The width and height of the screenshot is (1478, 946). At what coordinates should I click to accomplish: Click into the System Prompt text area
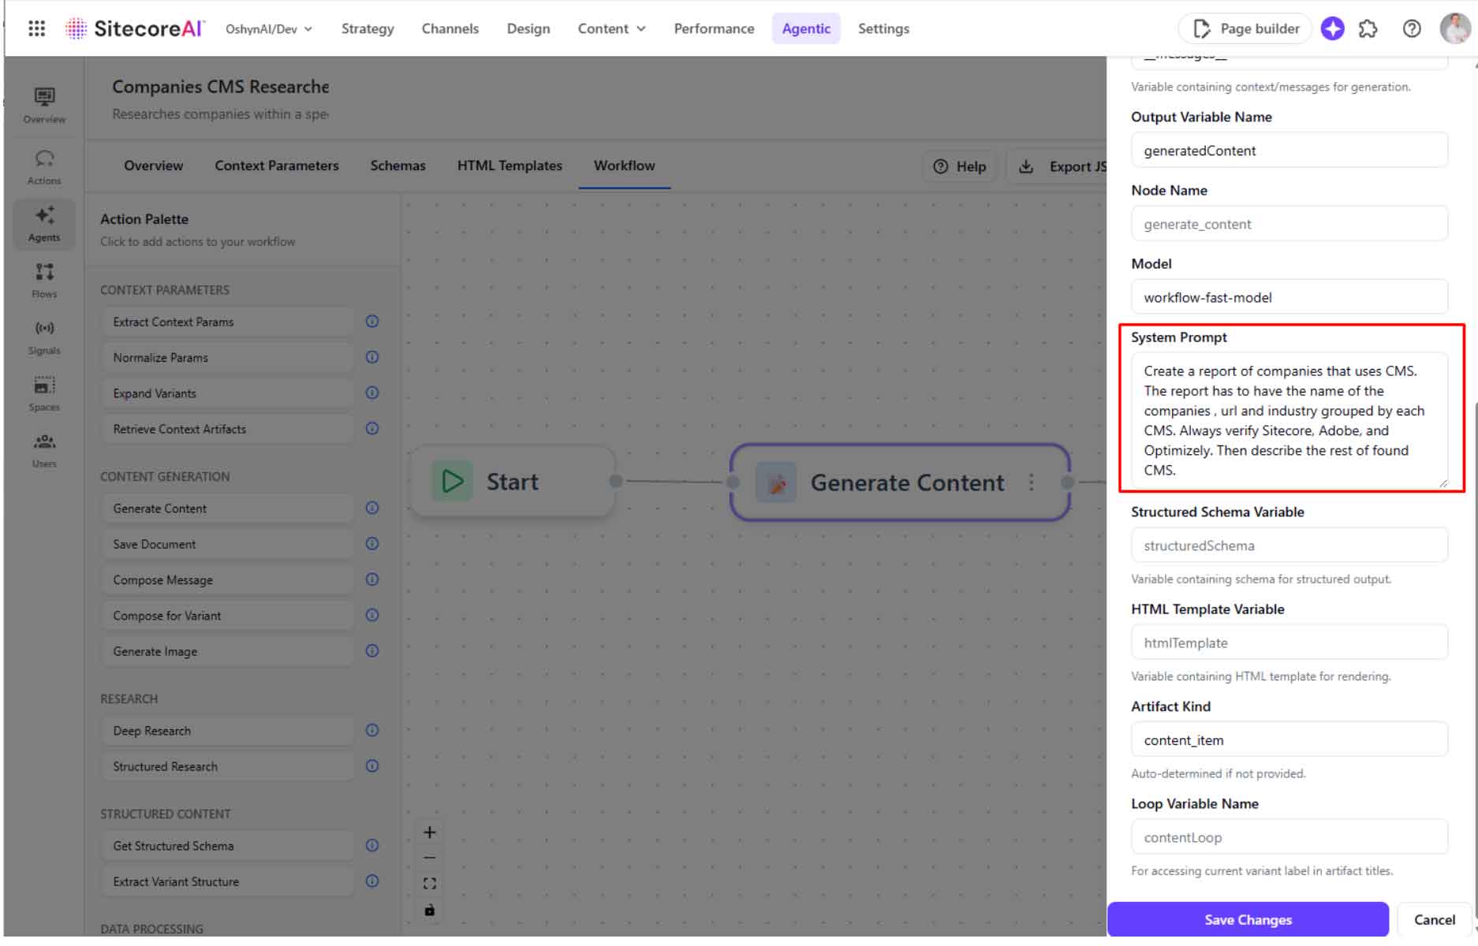pos(1290,420)
